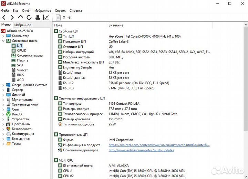Screen dimensions: 248x179
Task: Select the Engineering Sample row
Action: coord(86,67)
